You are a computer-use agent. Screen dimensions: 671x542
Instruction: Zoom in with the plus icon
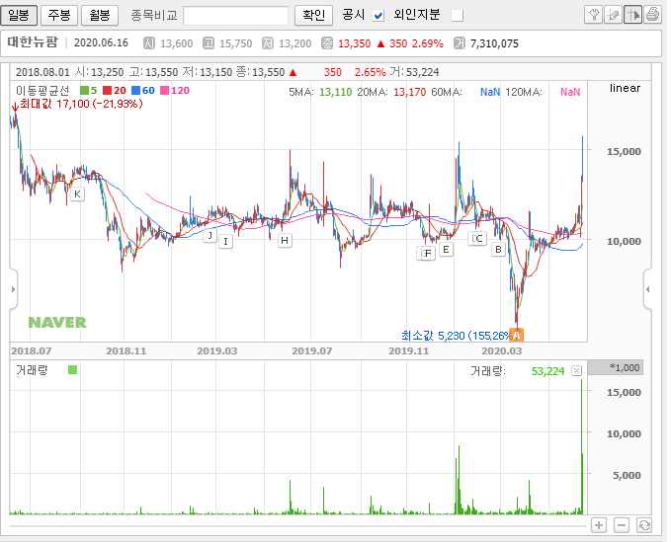[x=599, y=525]
